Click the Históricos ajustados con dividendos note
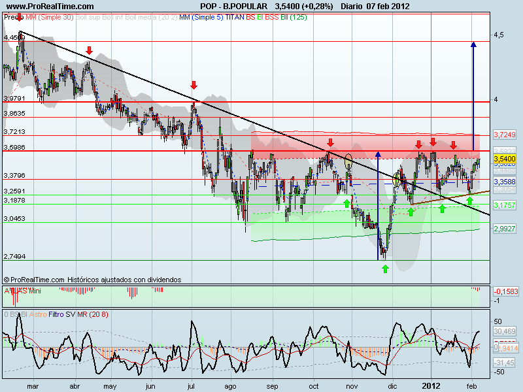The image size is (523, 392). tap(124, 280)
